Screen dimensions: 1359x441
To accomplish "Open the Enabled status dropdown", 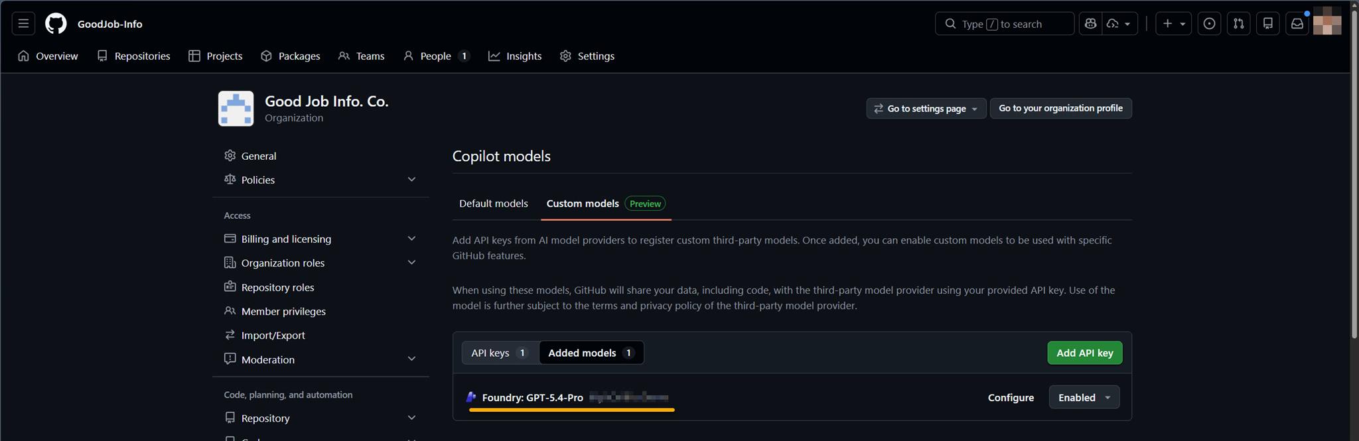I will coord(1084,397).
